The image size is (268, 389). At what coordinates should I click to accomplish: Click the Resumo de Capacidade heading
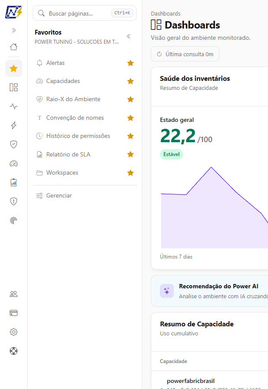click(197, 324)
